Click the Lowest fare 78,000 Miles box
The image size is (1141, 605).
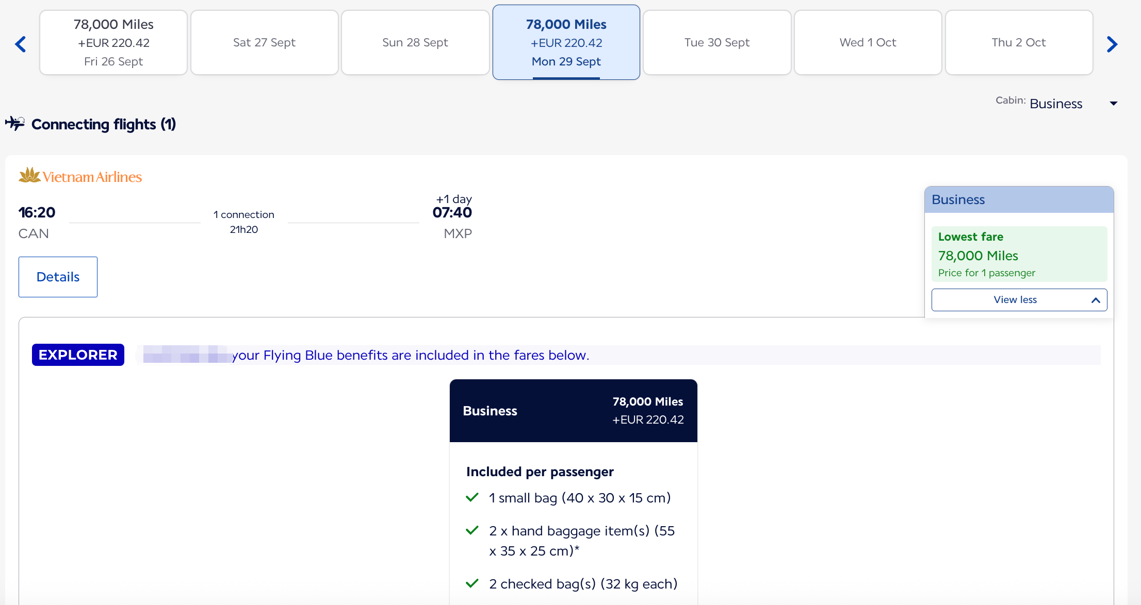(x=1019, y=254)
